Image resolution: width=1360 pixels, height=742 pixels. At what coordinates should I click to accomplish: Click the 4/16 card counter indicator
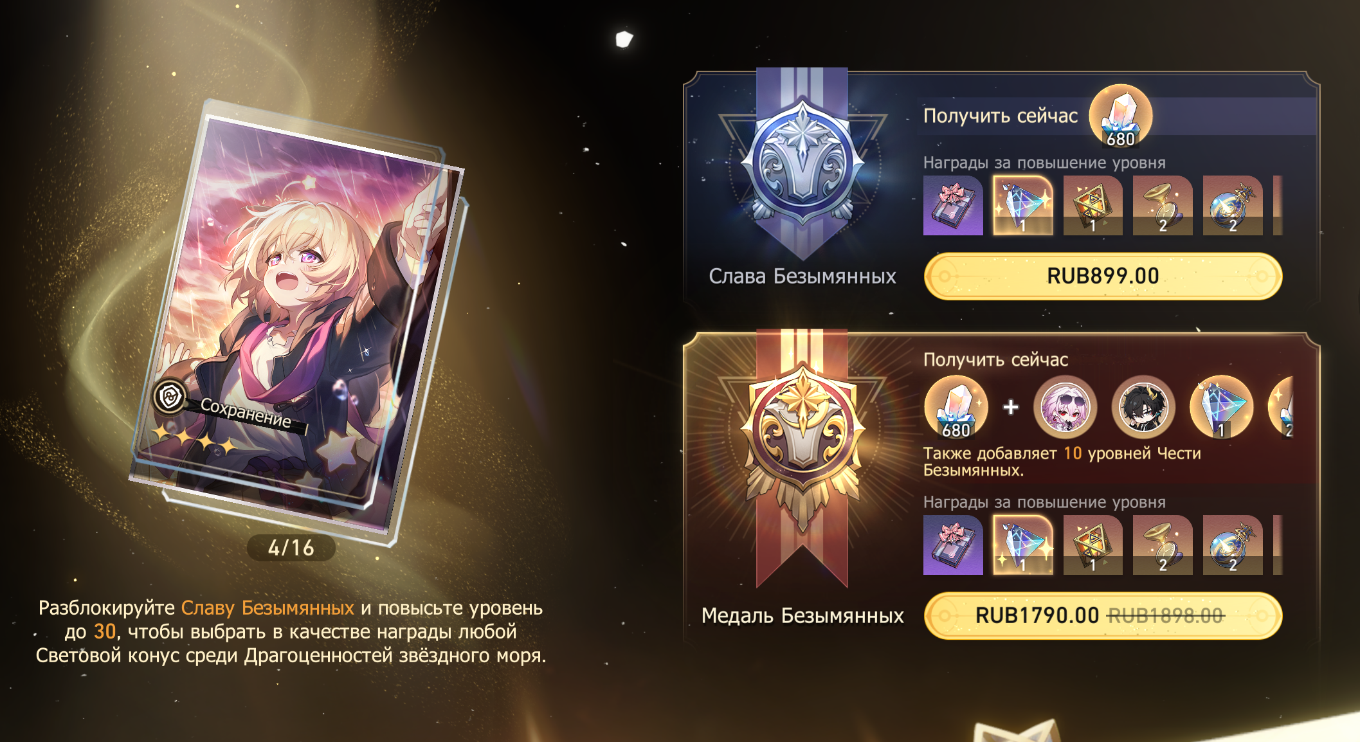pos(291,548)
